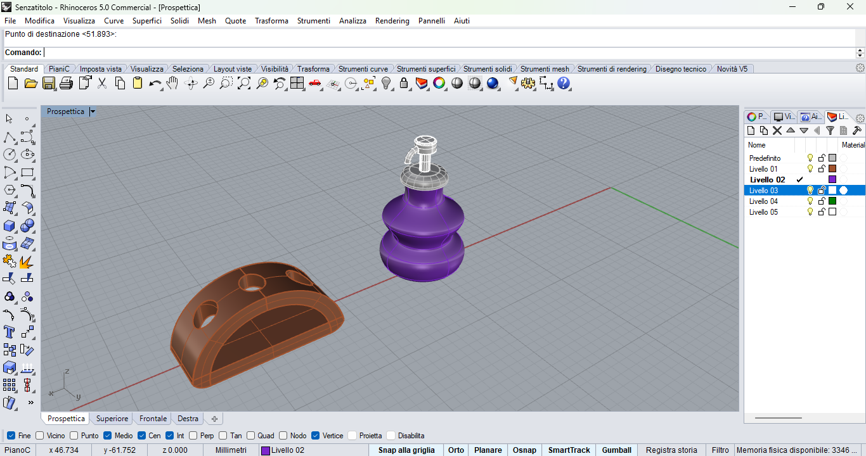Viewport: 866px width, 456px height.
Task: Open the Prospettiva viewport dropdown arrow
Action: click(x=93, y=111)
